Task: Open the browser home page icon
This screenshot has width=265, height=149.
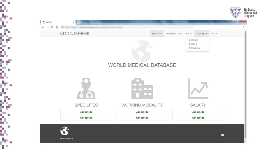Action: pos(57,27)
